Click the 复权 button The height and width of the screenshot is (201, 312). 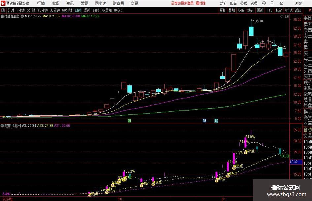point(223,10)
